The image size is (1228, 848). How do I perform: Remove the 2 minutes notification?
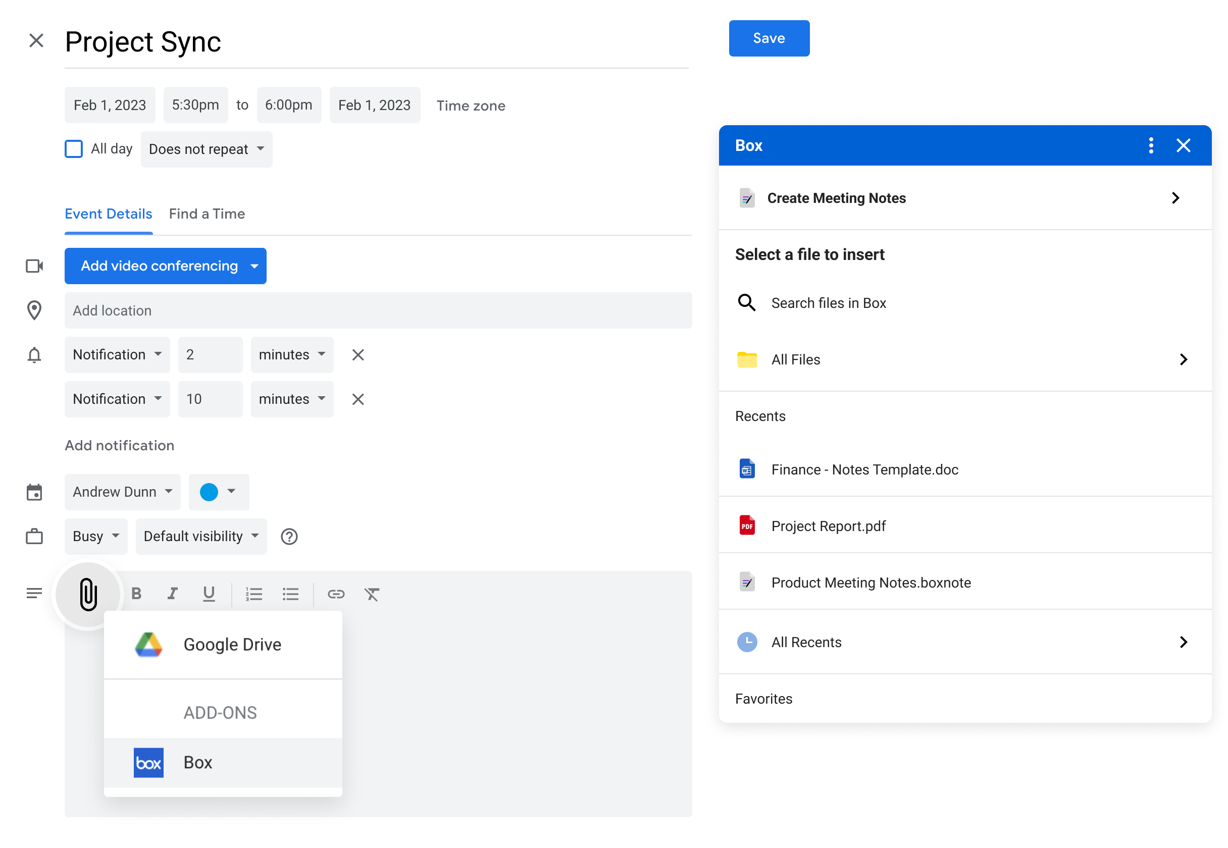pos(358,355)
